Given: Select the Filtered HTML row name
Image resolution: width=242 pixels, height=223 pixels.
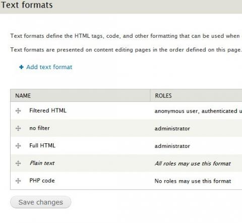Looking at the screenshot, I should 48,110.
